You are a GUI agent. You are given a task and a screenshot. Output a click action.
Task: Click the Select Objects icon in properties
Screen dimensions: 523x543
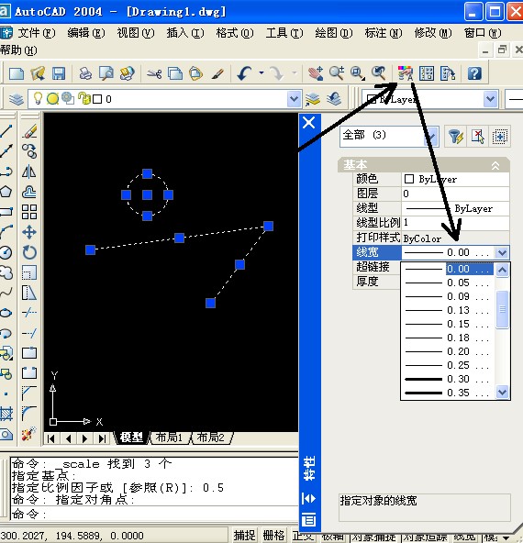[x=477, y=137]
